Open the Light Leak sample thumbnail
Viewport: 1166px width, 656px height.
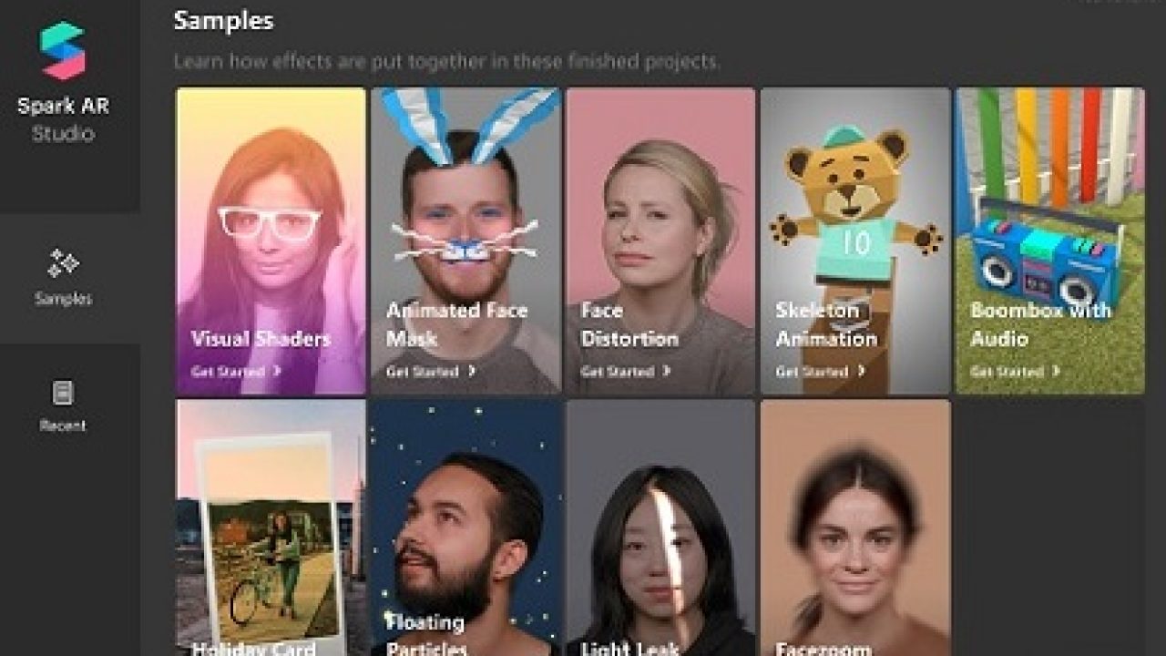[x=660, y=528]
